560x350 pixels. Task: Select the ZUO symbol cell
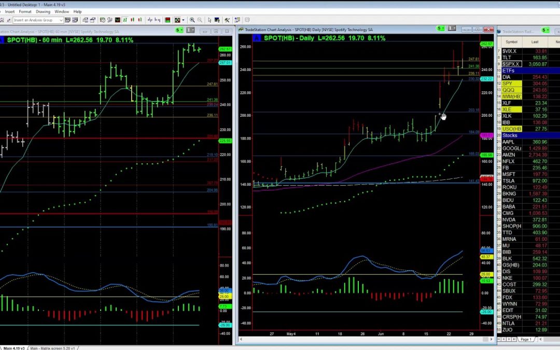[x=512, y=330]
